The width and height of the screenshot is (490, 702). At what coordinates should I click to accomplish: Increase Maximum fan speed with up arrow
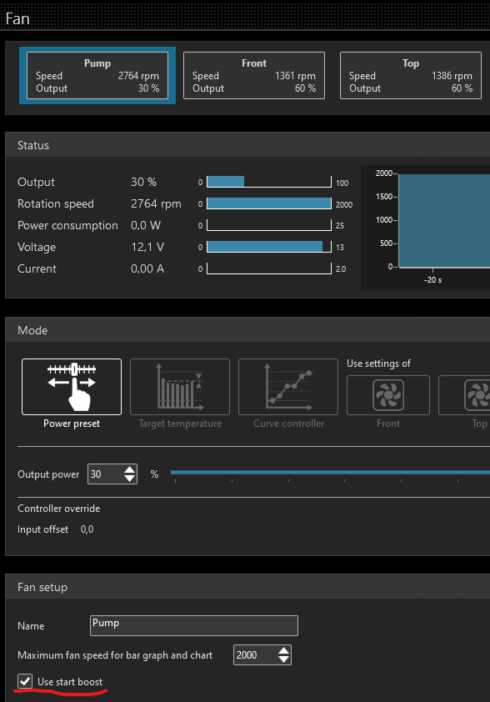283,650
